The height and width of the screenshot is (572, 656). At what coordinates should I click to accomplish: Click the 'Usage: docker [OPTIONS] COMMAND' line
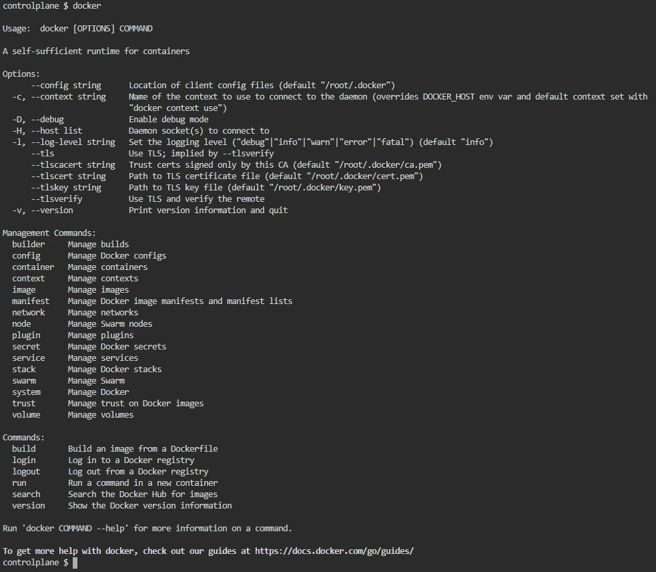(x=77, y=29)
